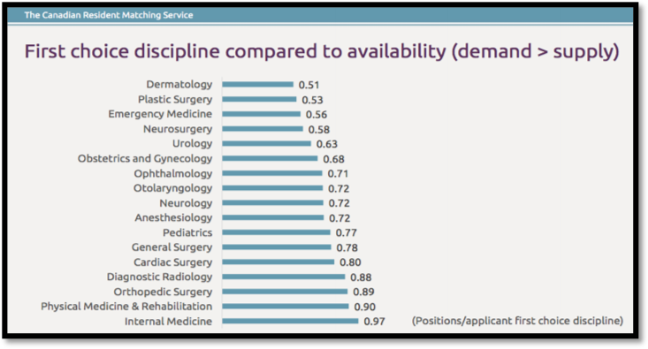Click the Neurology bar
Image resolution: width=648 pixels, height=349 pixels.
tap(273, 203)
